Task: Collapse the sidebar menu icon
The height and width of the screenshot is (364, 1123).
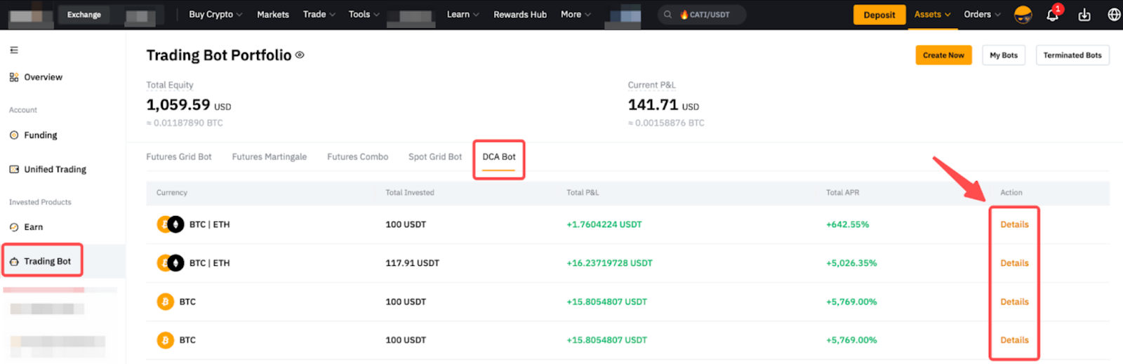Action: (14, 50)
